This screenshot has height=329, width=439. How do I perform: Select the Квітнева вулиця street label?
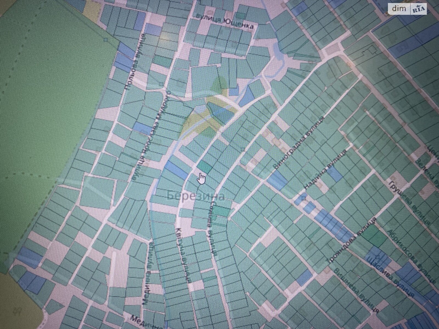pos(183,255)
